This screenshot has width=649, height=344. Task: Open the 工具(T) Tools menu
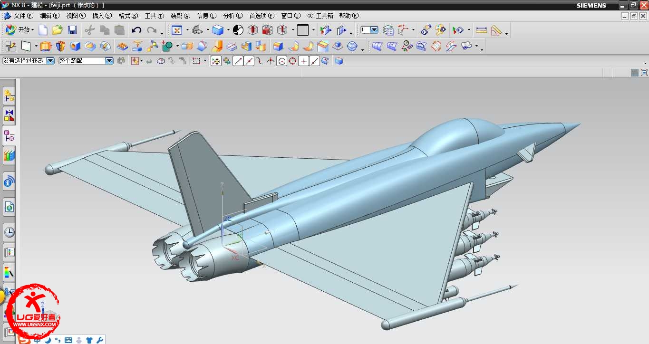pos(155,16)
